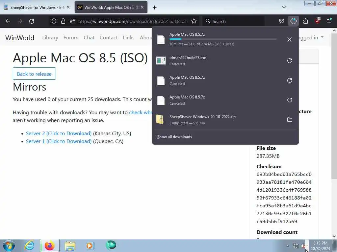This screenshot has height=252, width=337.
Task: Click the SheepShaver zip archive icon
Action: [x=160, y=119]
